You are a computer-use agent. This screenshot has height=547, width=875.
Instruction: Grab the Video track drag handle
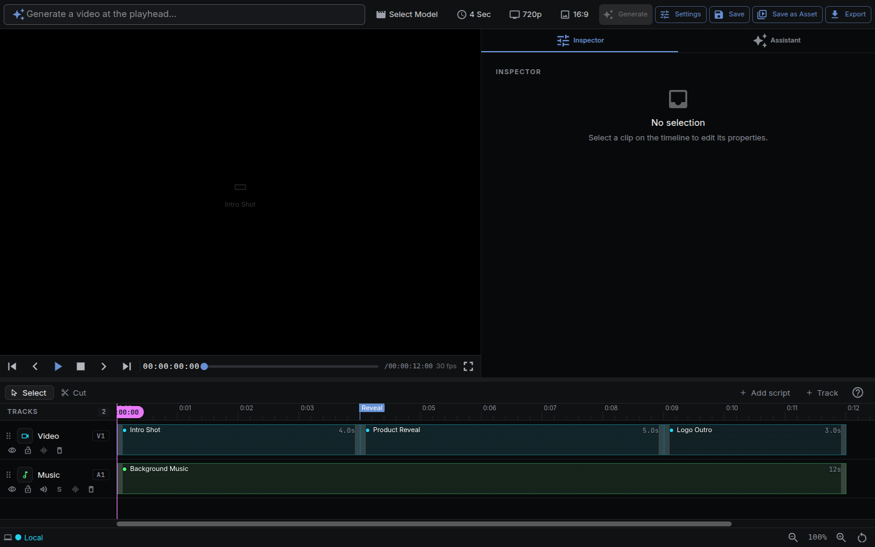click(x=9, y=436)
